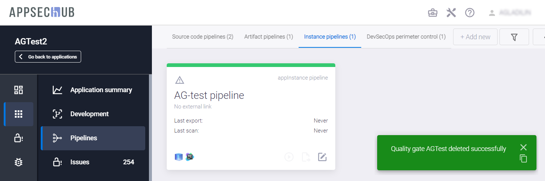545x181 pixels.
Task: Click the export icon on the pipeline card
Action: tap(306, 157)
